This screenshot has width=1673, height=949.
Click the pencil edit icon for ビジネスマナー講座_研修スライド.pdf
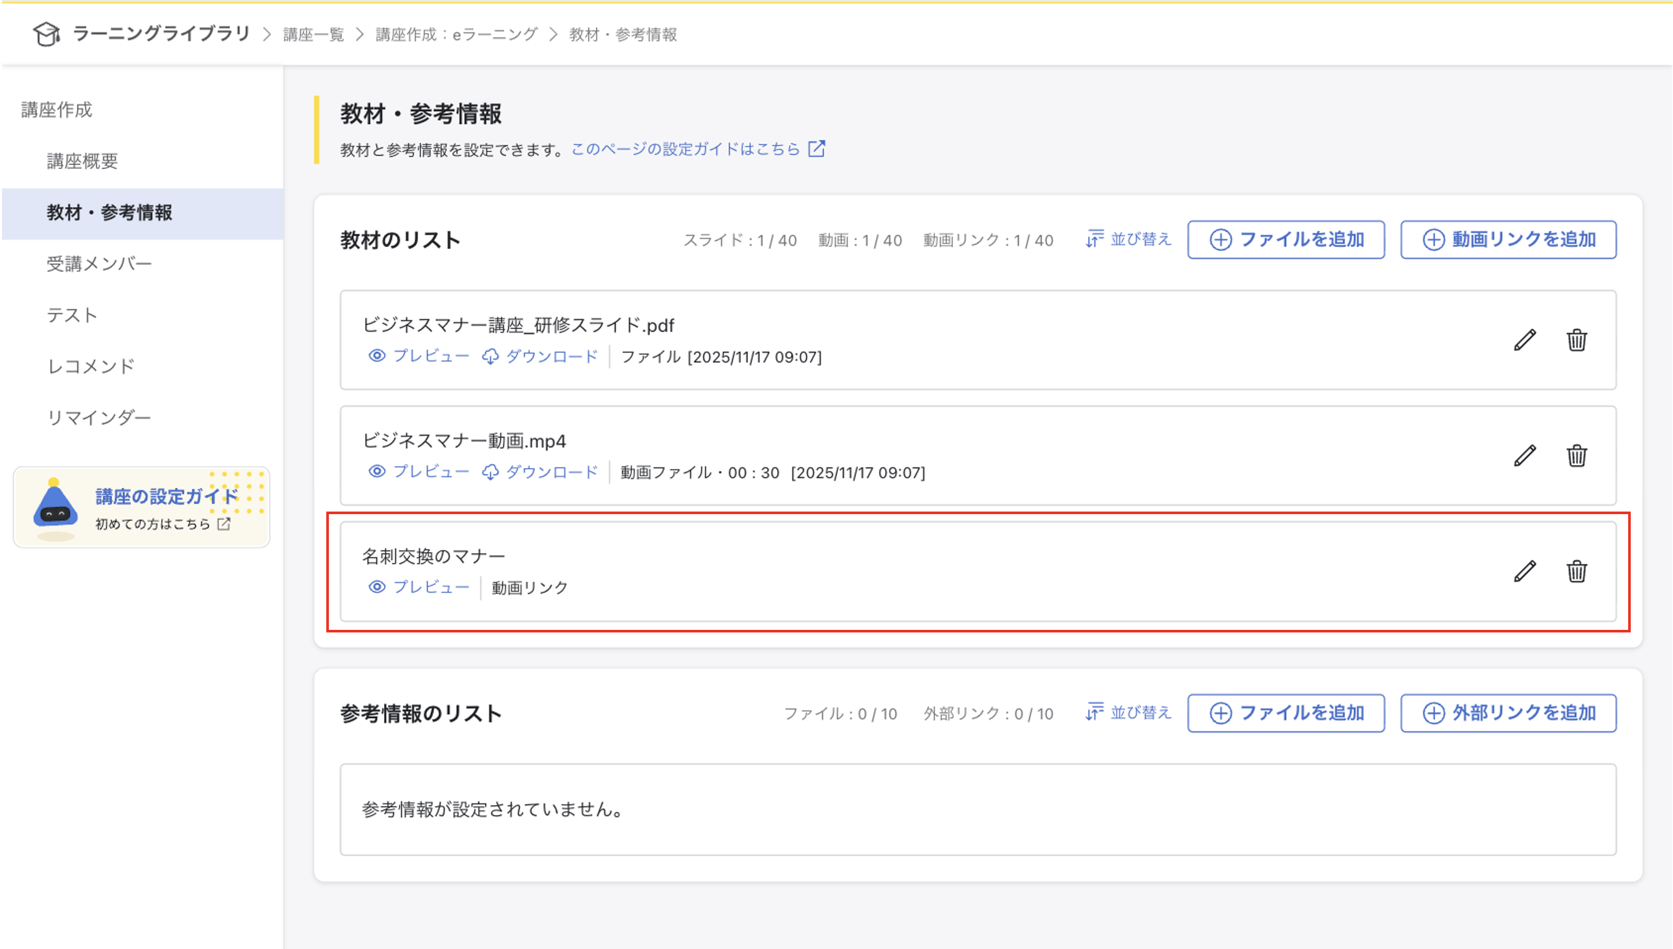click(x=1524, y=340)
